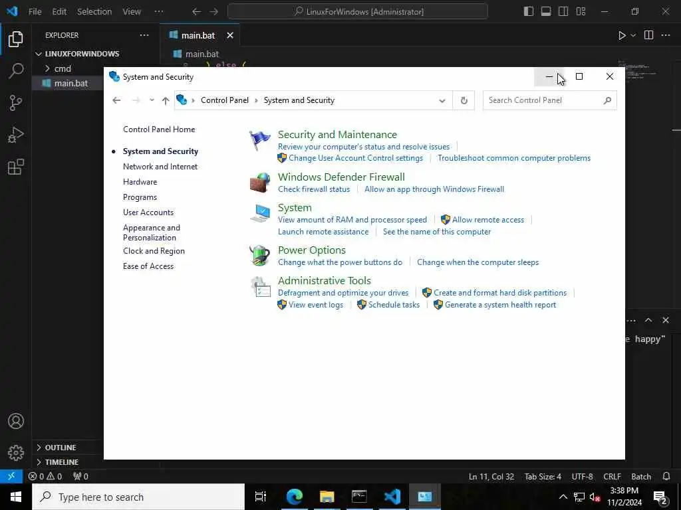This screenshot has width=681, height=510.
Task: Open the overflow menu after View
Action: (x=159, y=11)
